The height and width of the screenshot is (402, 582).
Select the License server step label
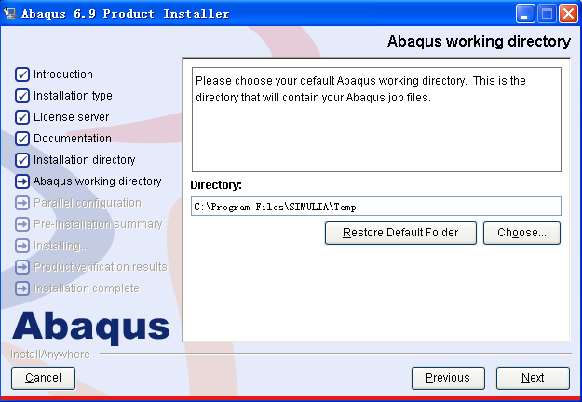click(72, 117)
